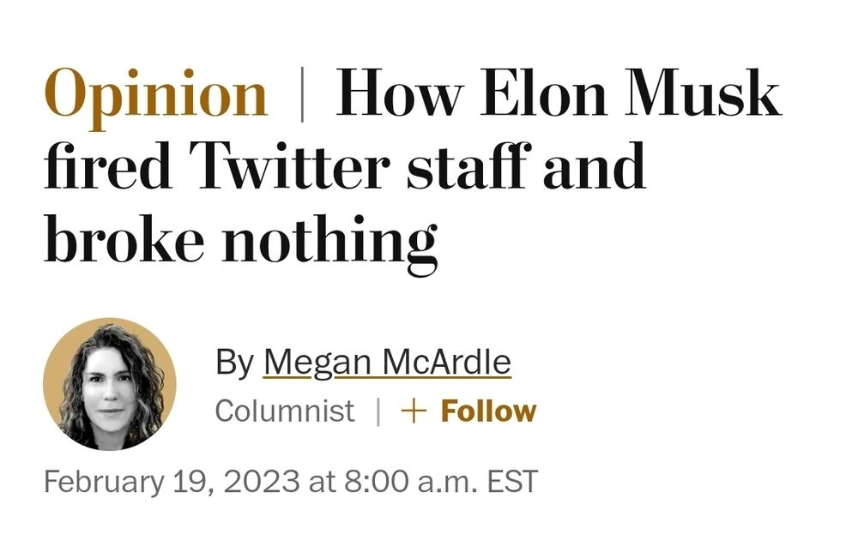Click the Megan McArdle author link
The height and width of the screenshot is (540, 858).
[x=386, y=363]
